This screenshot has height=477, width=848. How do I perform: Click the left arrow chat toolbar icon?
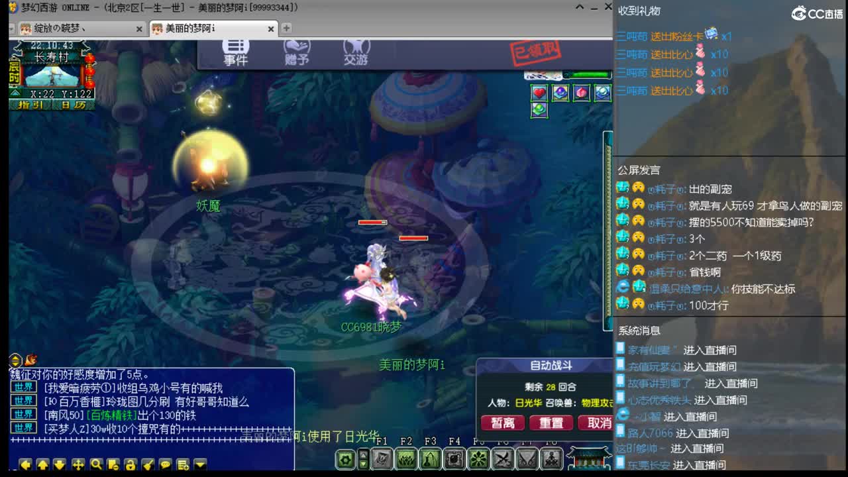[x=26, y=465]
